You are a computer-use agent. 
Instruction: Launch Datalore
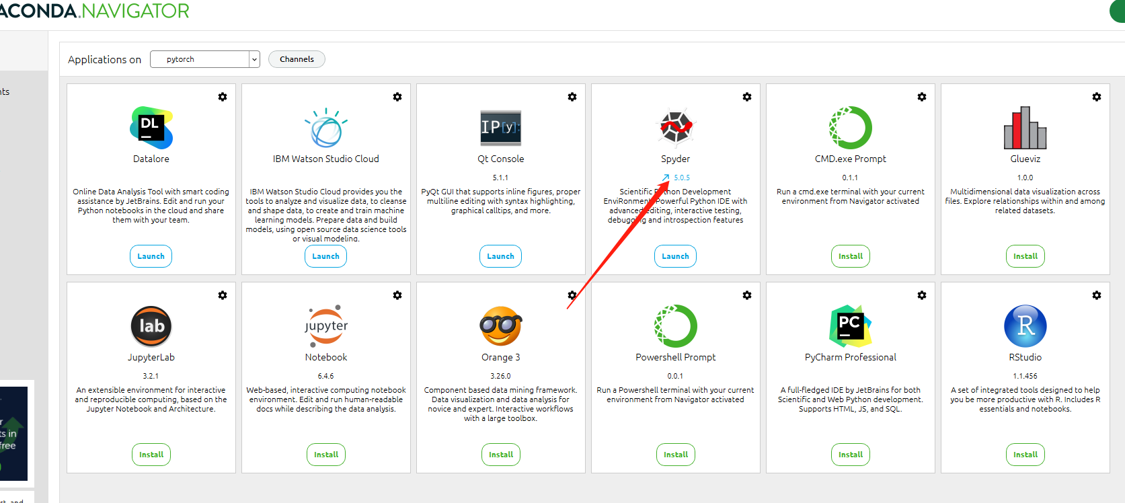(x=151, y=256)
